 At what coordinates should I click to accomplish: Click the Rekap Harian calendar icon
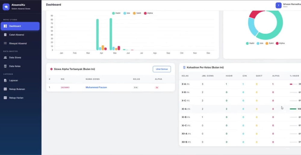pos(5,98)
